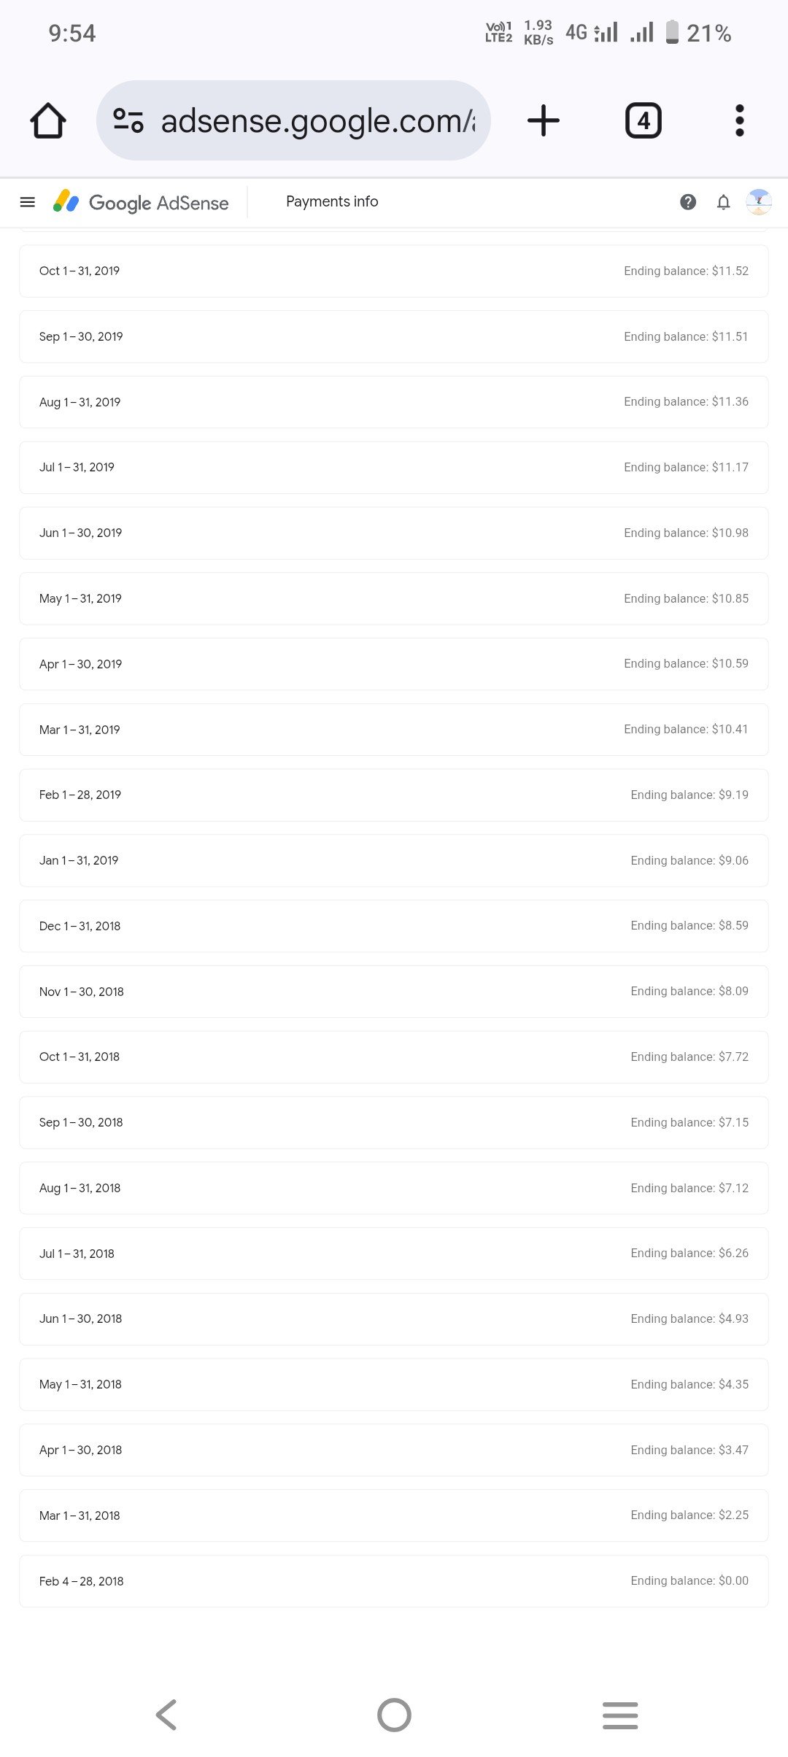The image size is (788, 1757).
Task: Tap the site settings icon in address bar
Action: (x=128, y=120)
